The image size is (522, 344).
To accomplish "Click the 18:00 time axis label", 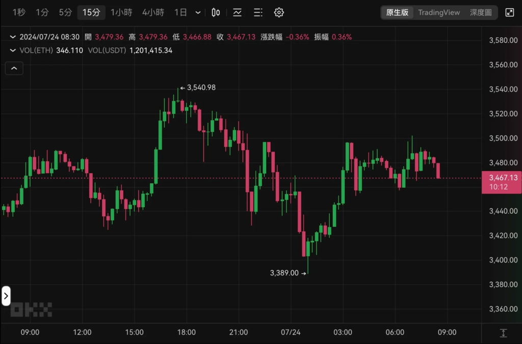I will [x=187, y=332].
